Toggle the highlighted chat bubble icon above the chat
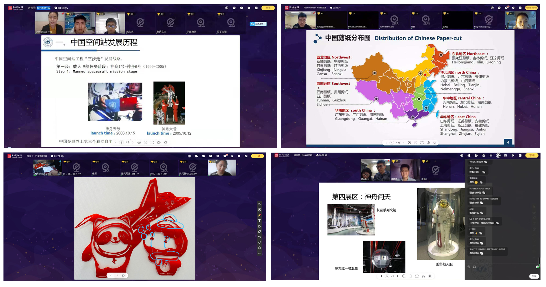Screen dimensions: 546x287 pyautogui.click(x=498, y=155)
